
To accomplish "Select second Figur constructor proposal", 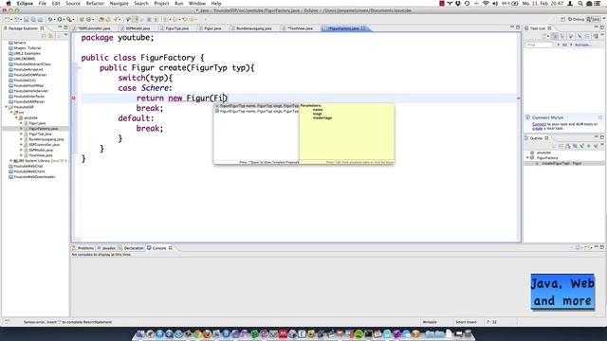I will coord(257,111).
